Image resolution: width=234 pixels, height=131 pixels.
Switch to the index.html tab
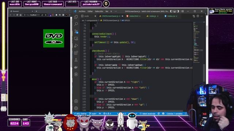[x=133, y=16]
